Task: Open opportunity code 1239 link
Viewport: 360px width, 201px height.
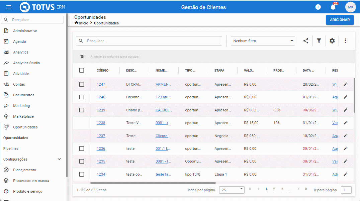Action: (101, 110)
